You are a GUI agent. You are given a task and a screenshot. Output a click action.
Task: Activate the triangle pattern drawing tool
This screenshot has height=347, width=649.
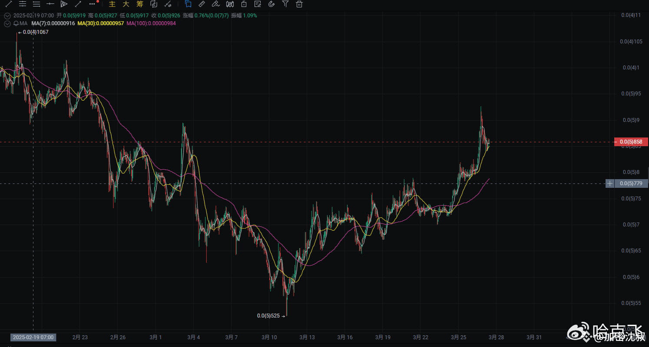(64, 4)
